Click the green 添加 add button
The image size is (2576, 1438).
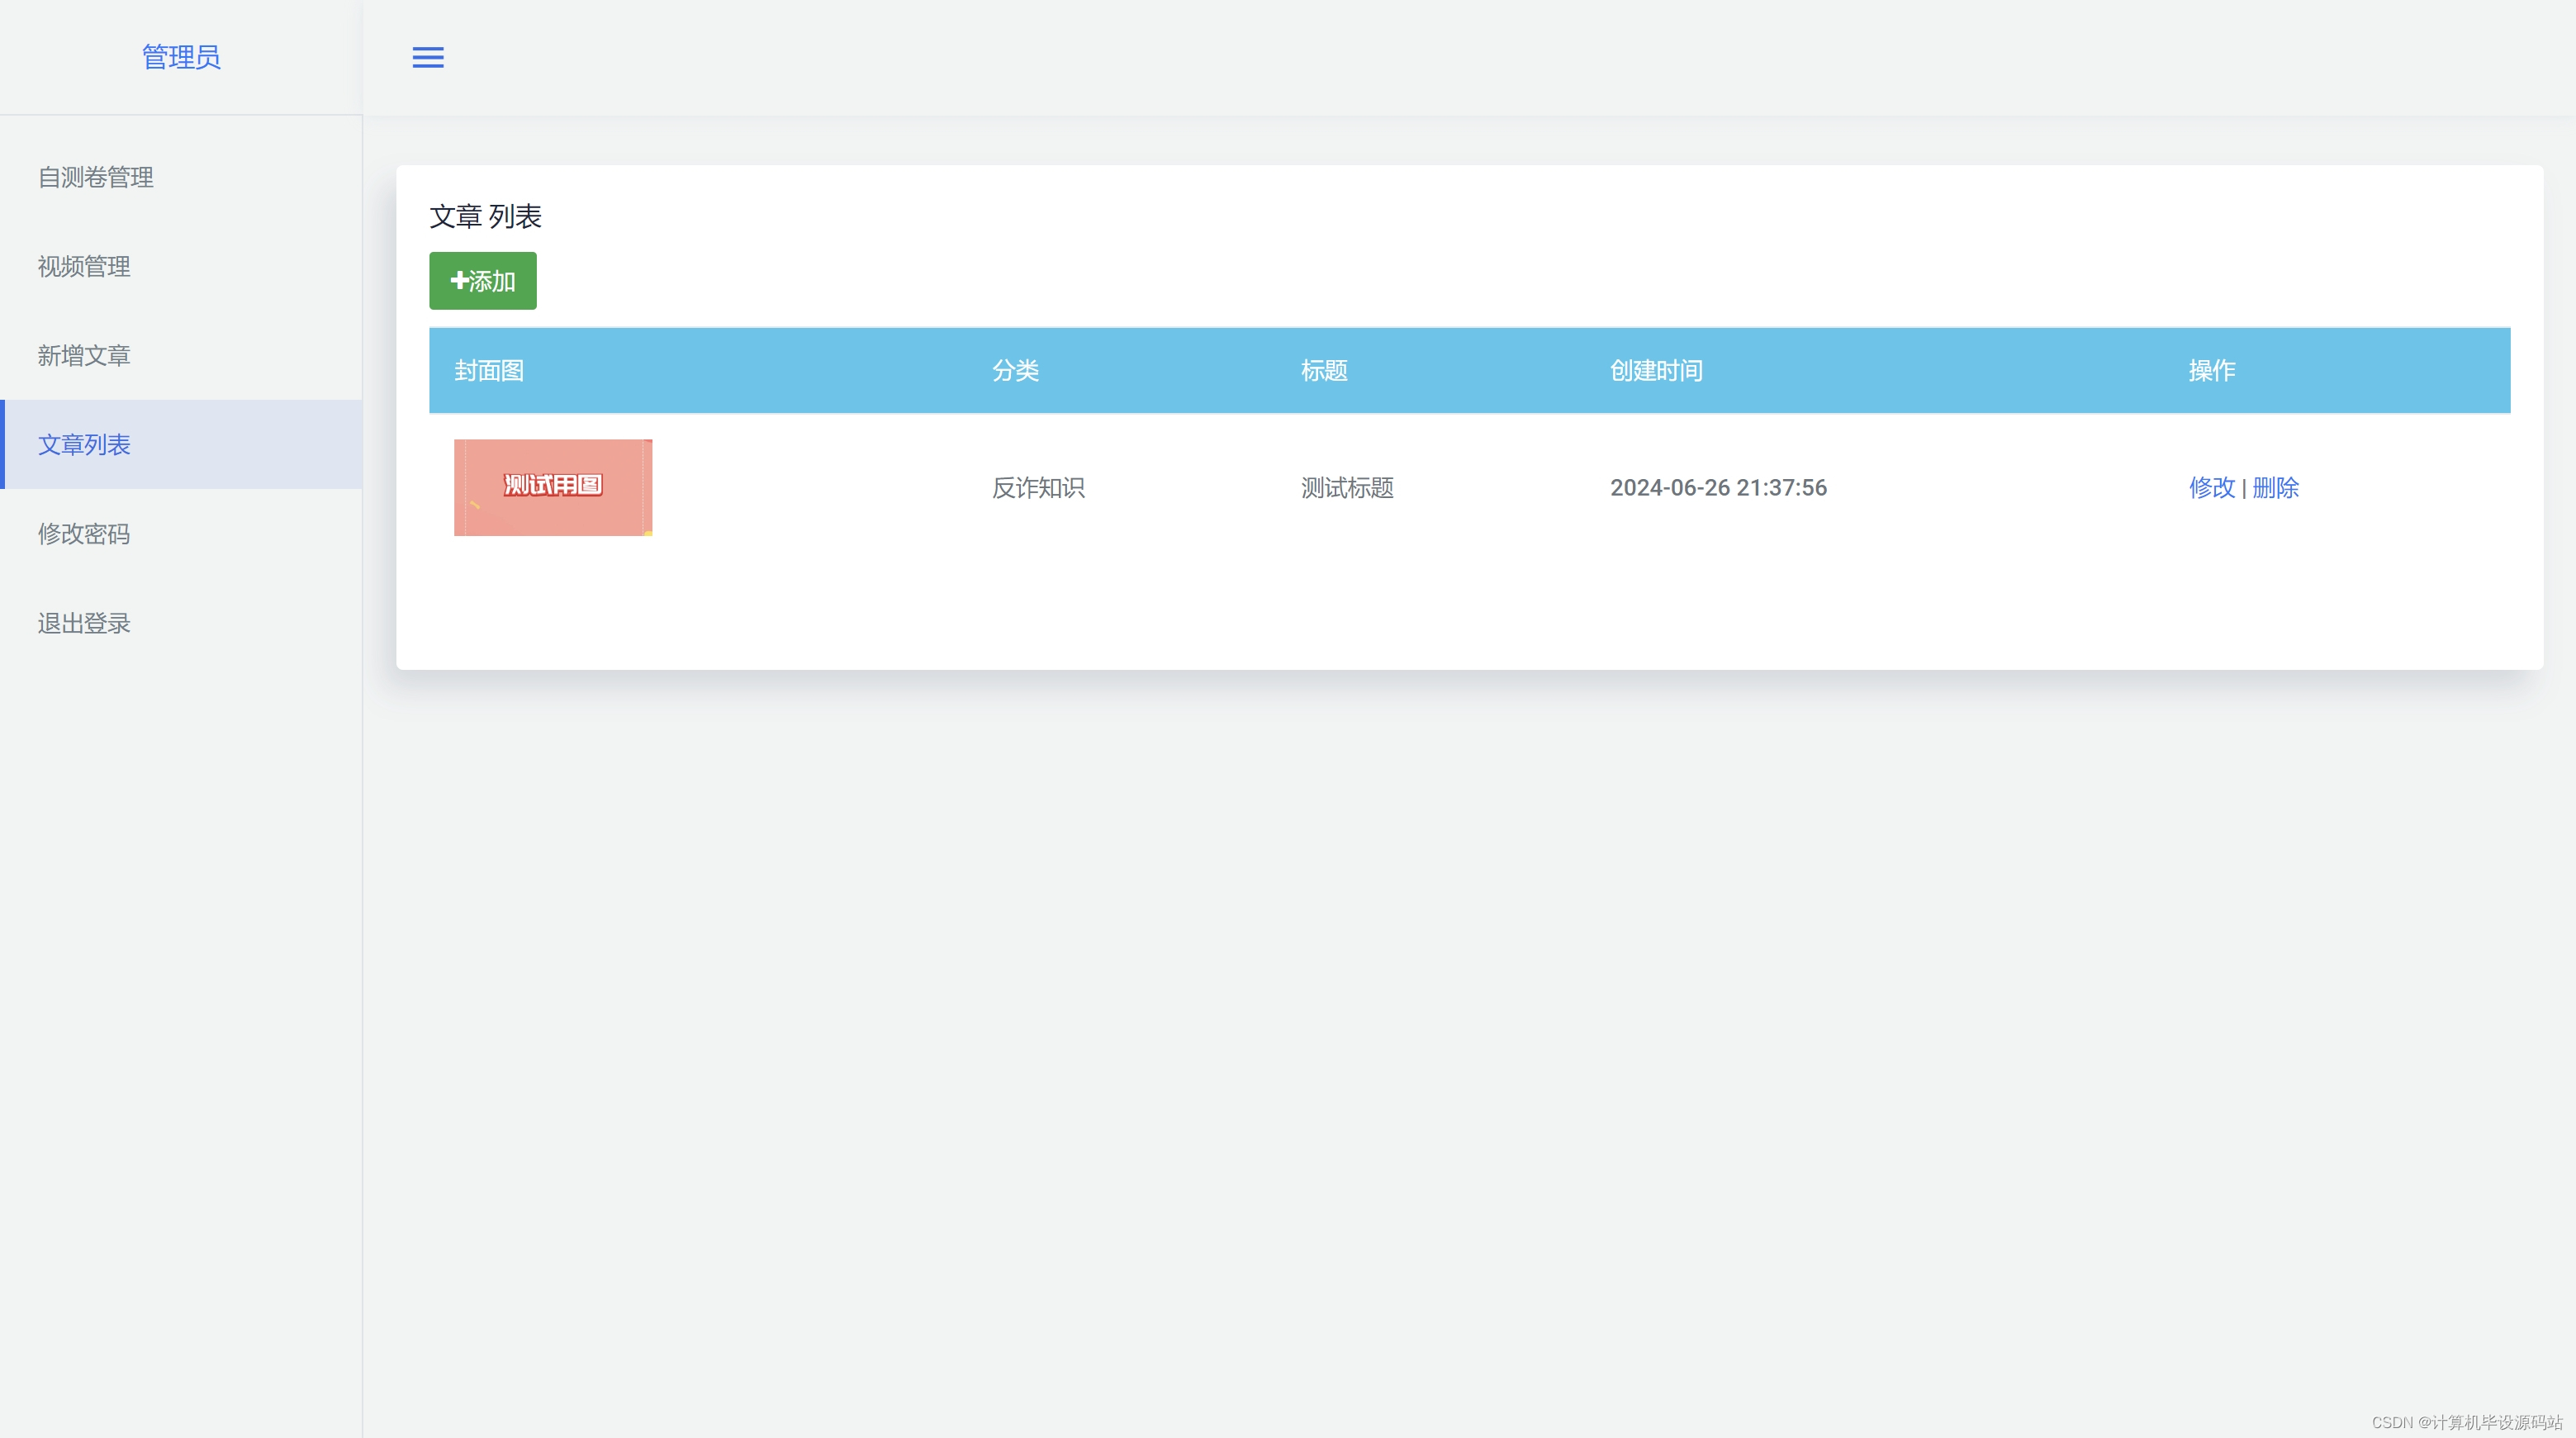click(483, 281)
